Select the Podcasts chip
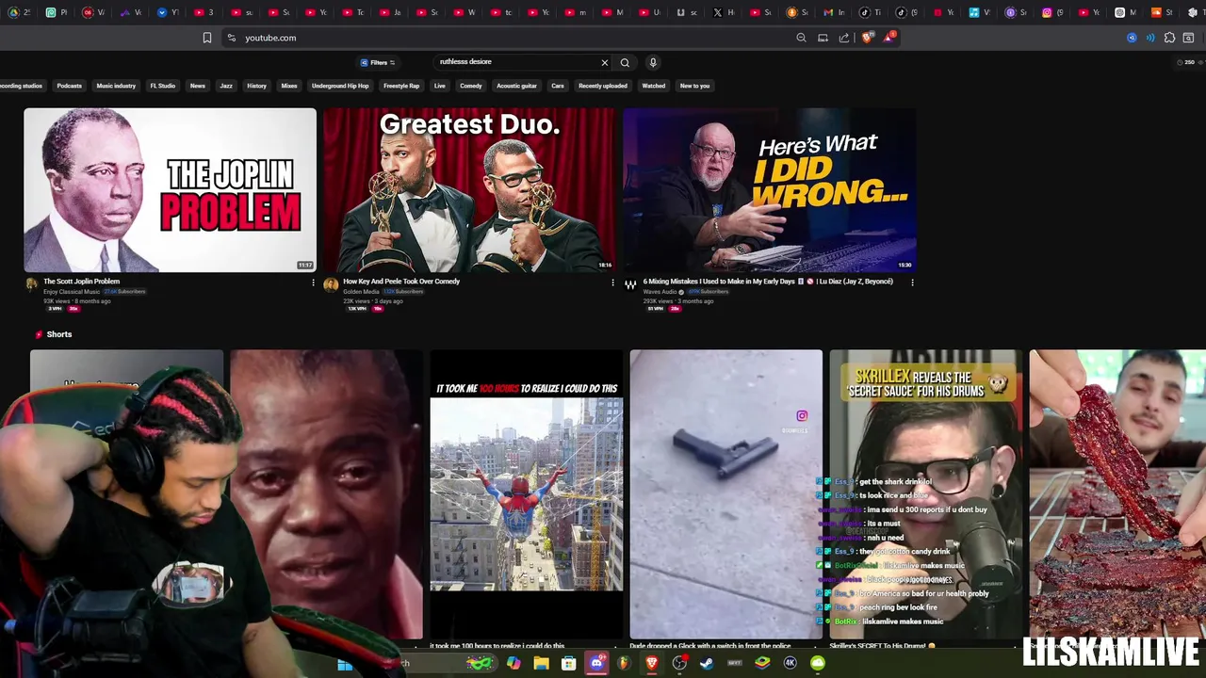Screen dimensions: 1206x678 69,86
